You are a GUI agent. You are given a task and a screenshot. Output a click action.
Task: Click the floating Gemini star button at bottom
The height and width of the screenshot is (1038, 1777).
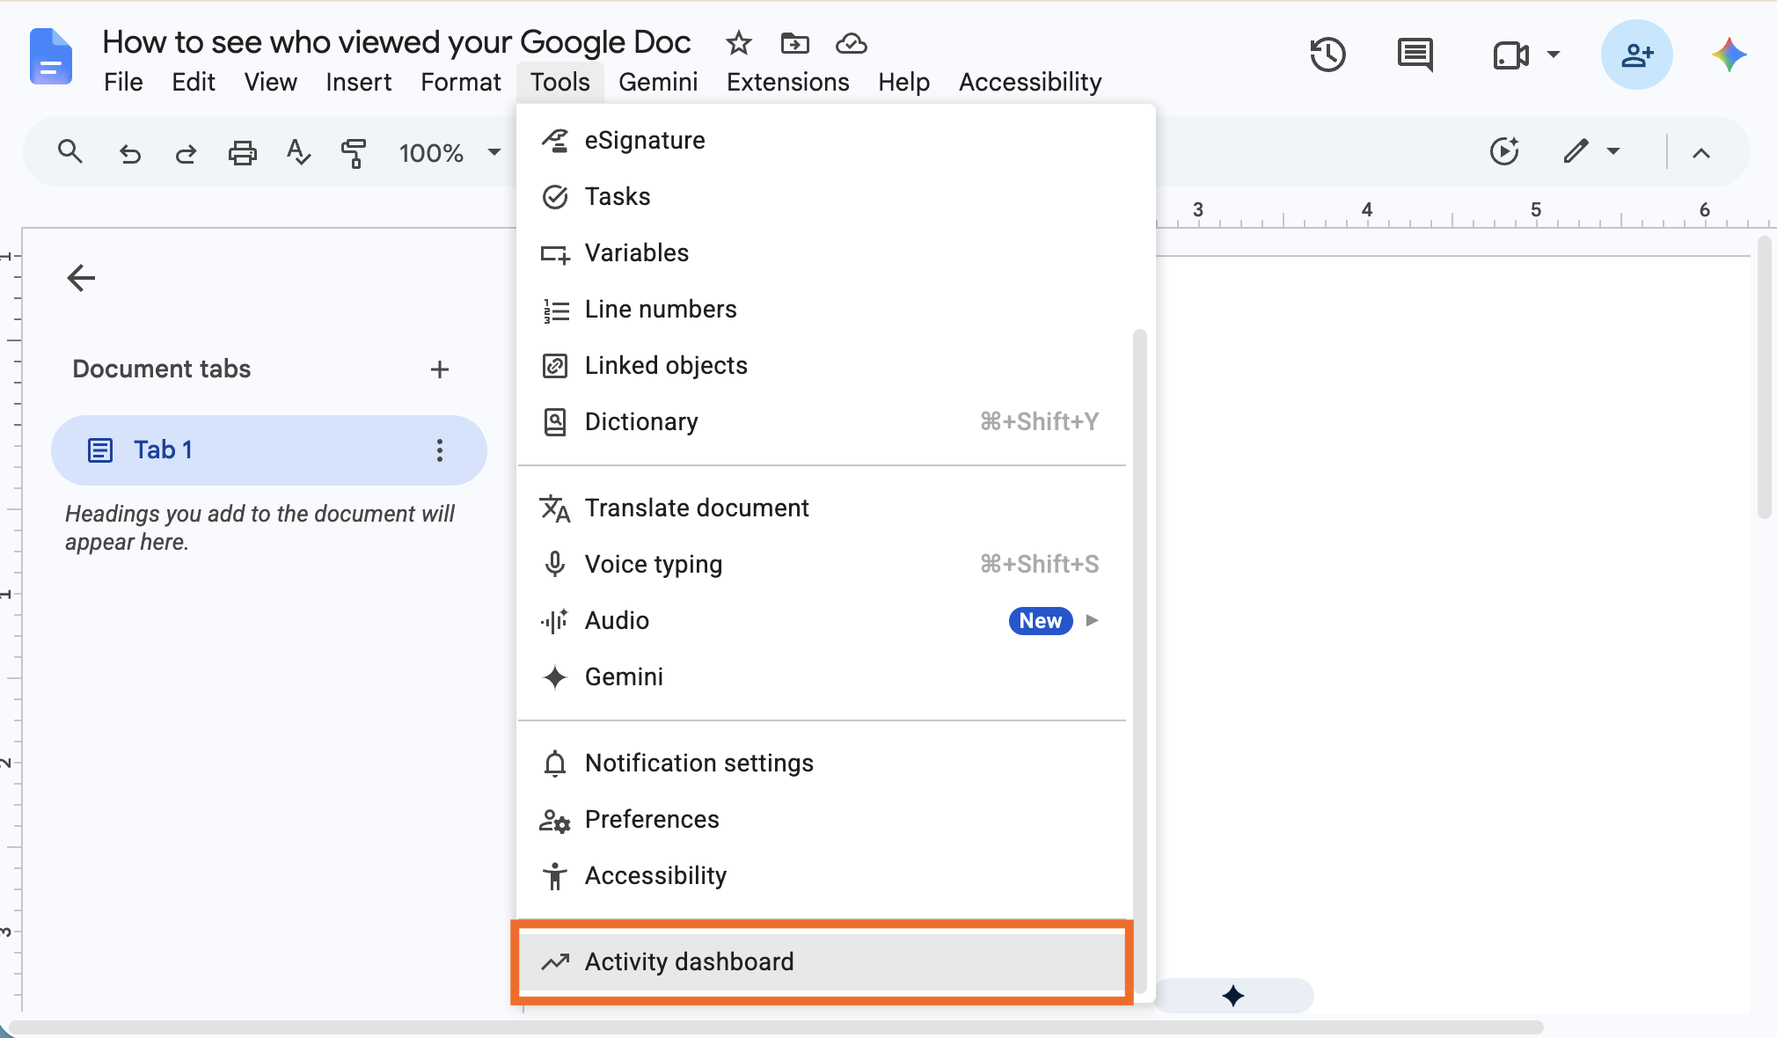point(1233,996)
